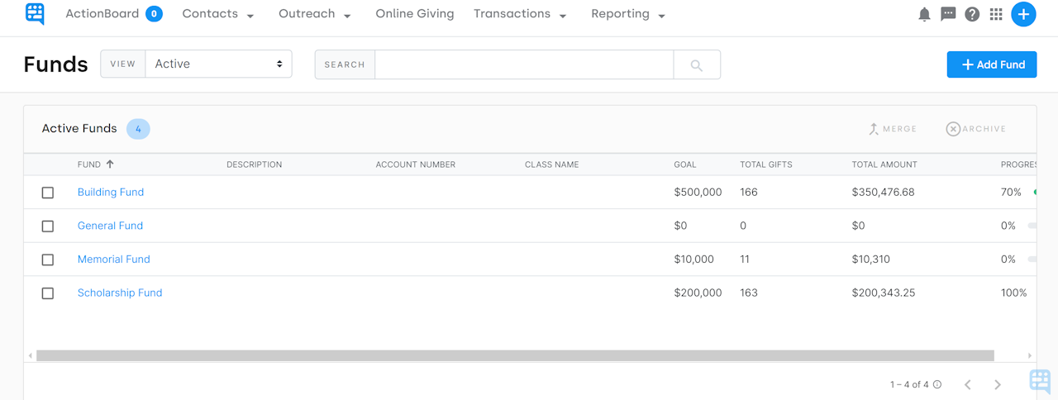This screenshot has height=400, width=1058.
Task: Click the $200,000 goal value
Action: 698,293
